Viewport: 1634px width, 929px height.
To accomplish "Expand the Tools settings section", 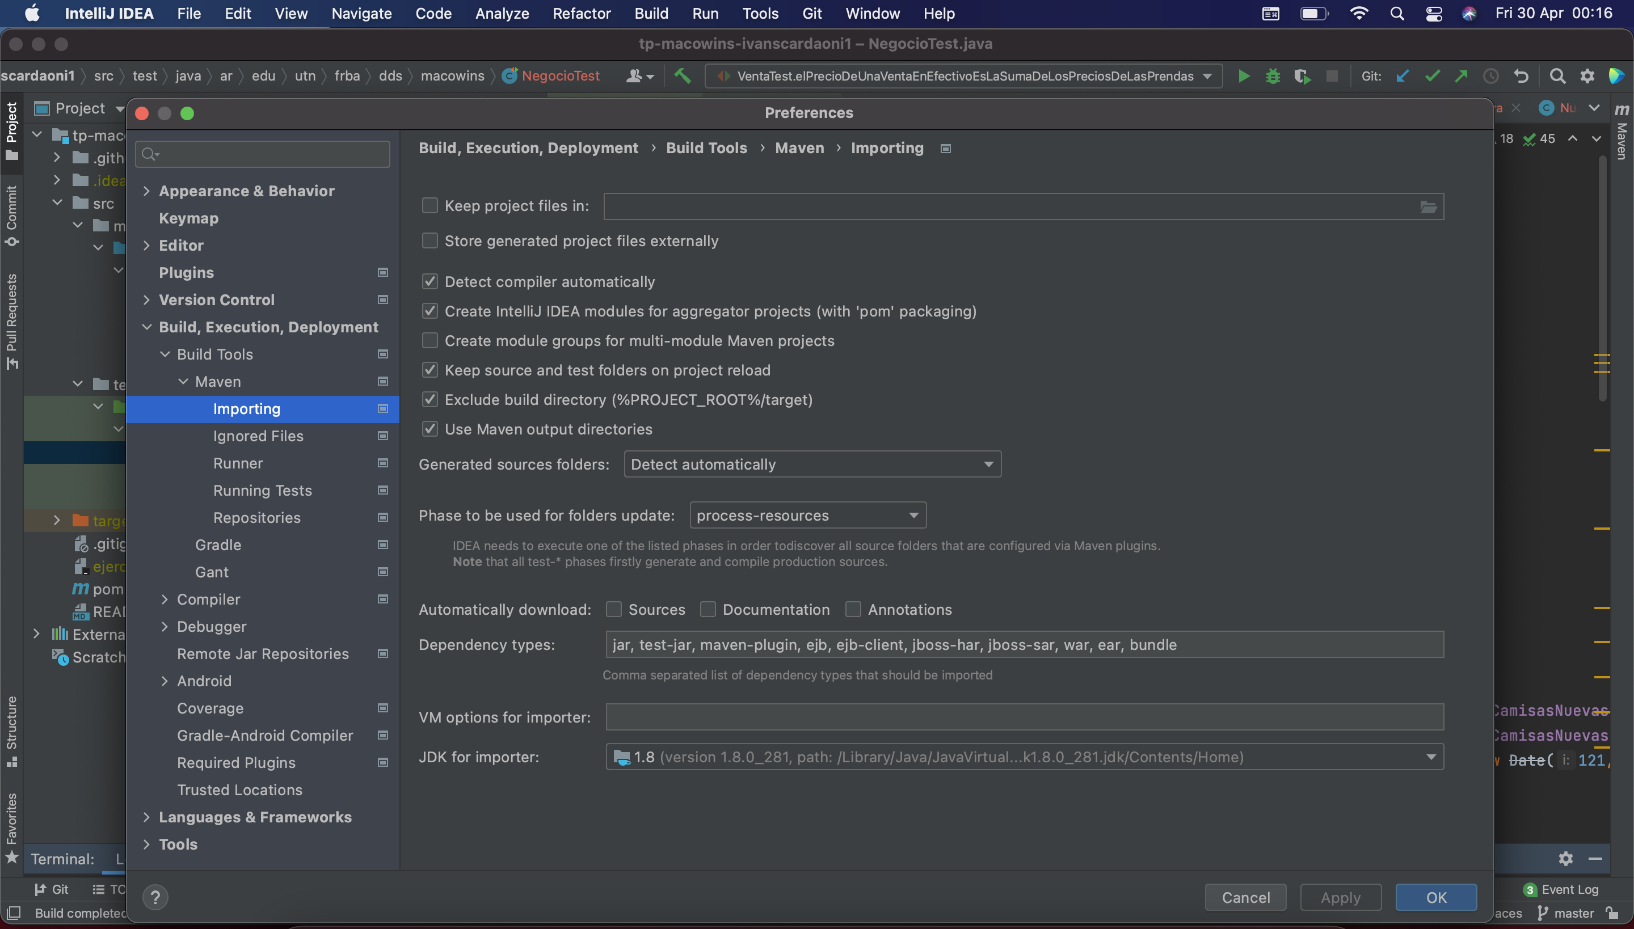I will coord(147,844).
